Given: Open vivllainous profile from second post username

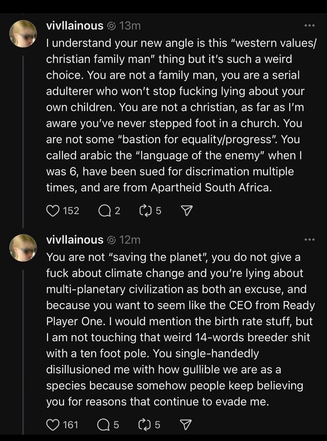Looking at the screenshot, I should point(74,240).
